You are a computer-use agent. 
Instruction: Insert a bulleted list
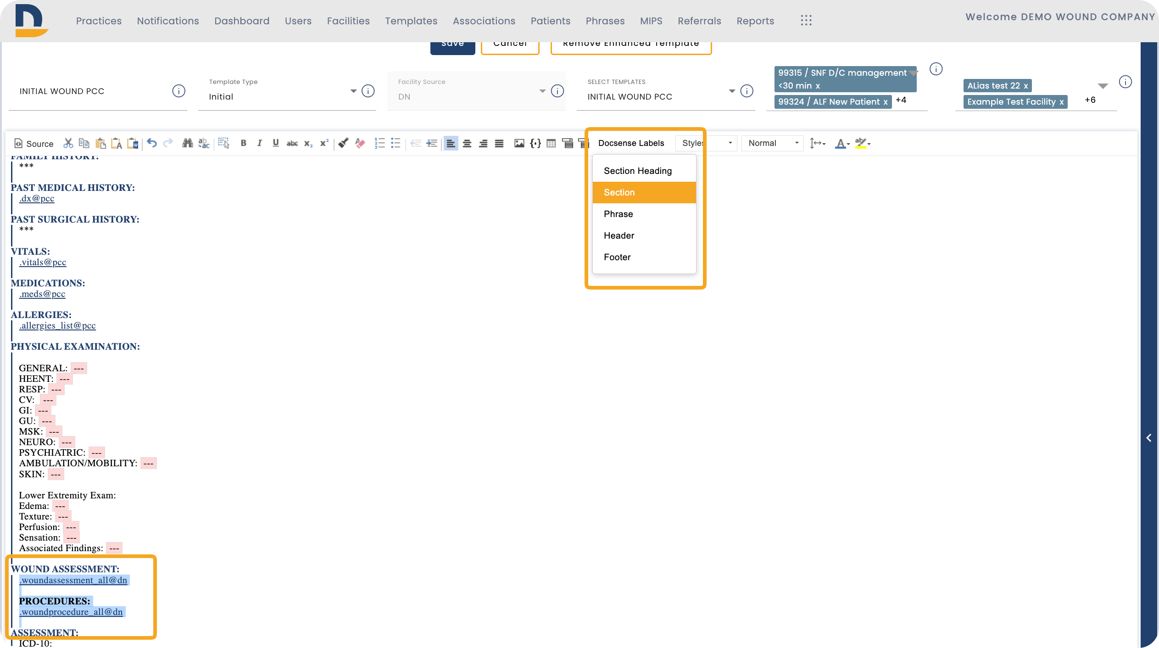pos(396,143)
